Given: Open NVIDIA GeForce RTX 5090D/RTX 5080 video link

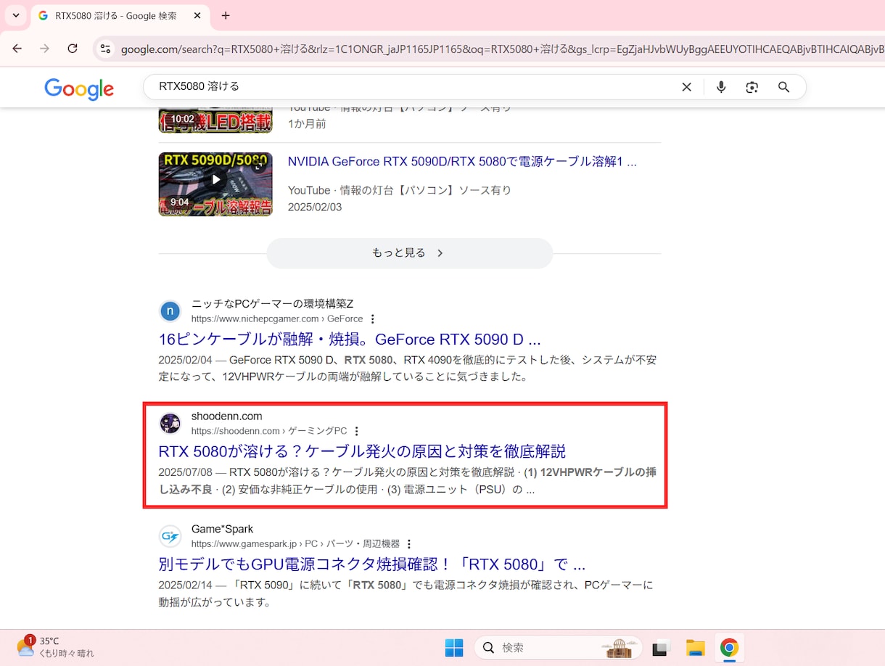Looking at the screenshot, I should (x=462, y=162).
